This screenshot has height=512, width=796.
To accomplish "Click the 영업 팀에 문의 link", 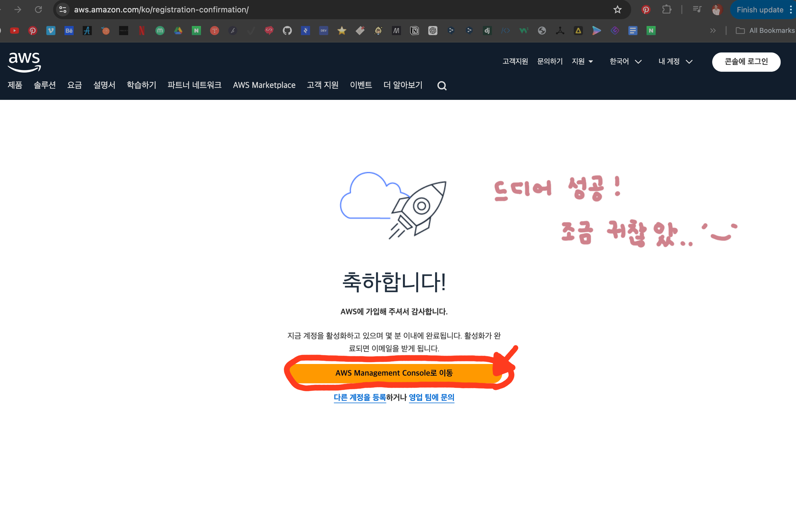I will [x=431, y=397].
